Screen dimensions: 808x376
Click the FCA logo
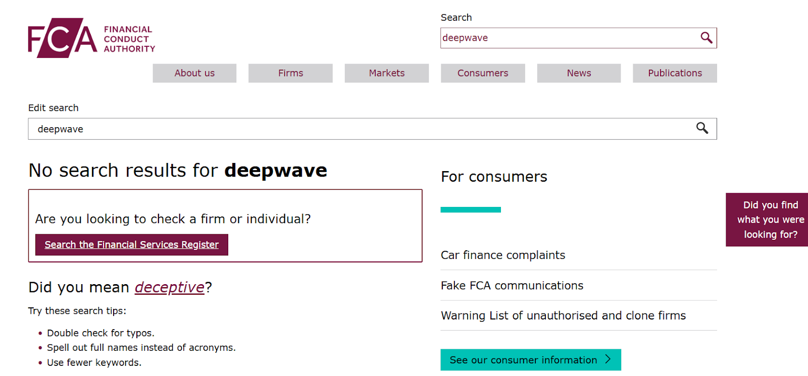(63, 38)
